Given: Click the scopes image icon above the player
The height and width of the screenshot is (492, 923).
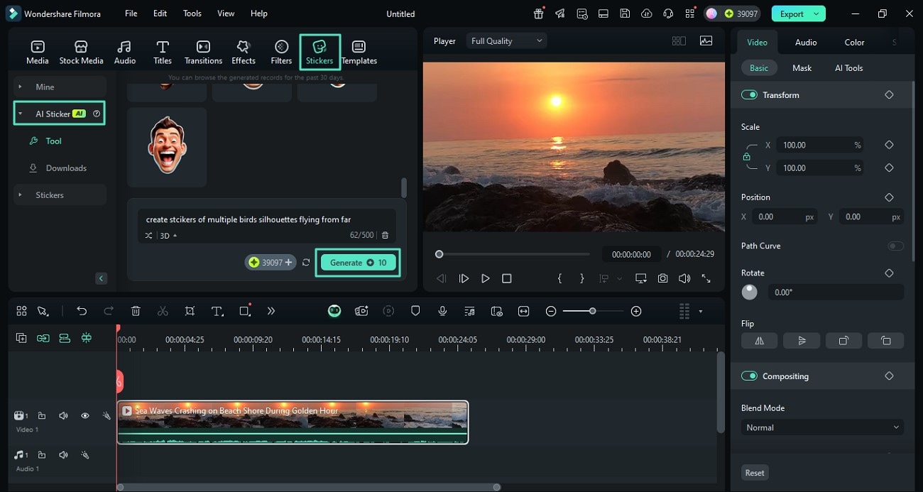Looking at the screenshot, I should click(706, 41).
